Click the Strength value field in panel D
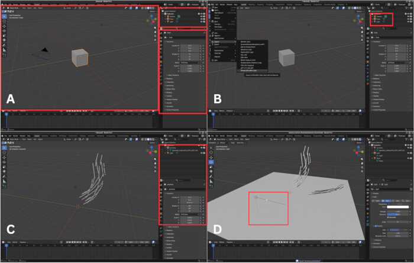 coord(398,211)
